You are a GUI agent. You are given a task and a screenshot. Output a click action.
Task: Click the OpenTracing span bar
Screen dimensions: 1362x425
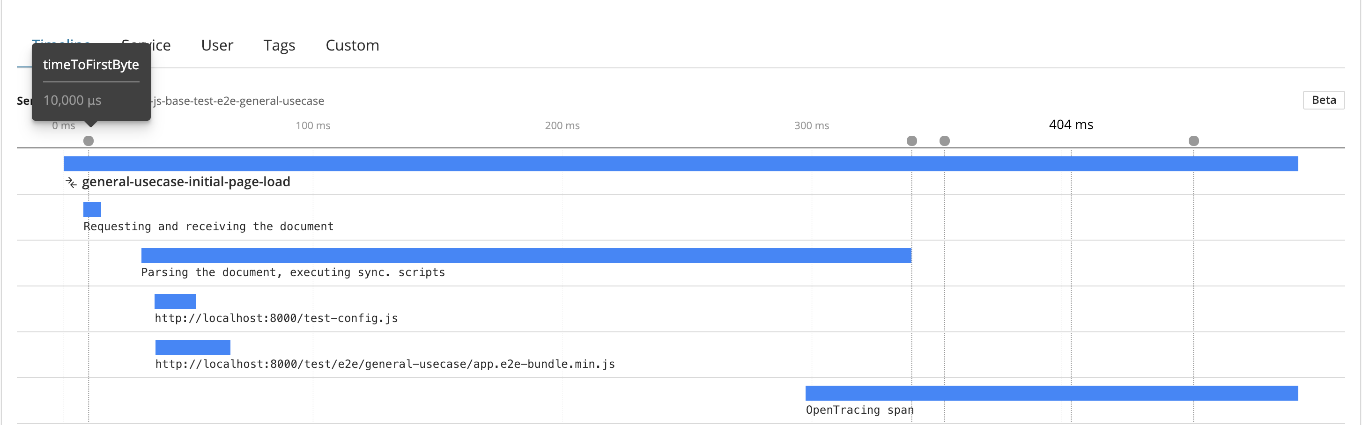1052,392
